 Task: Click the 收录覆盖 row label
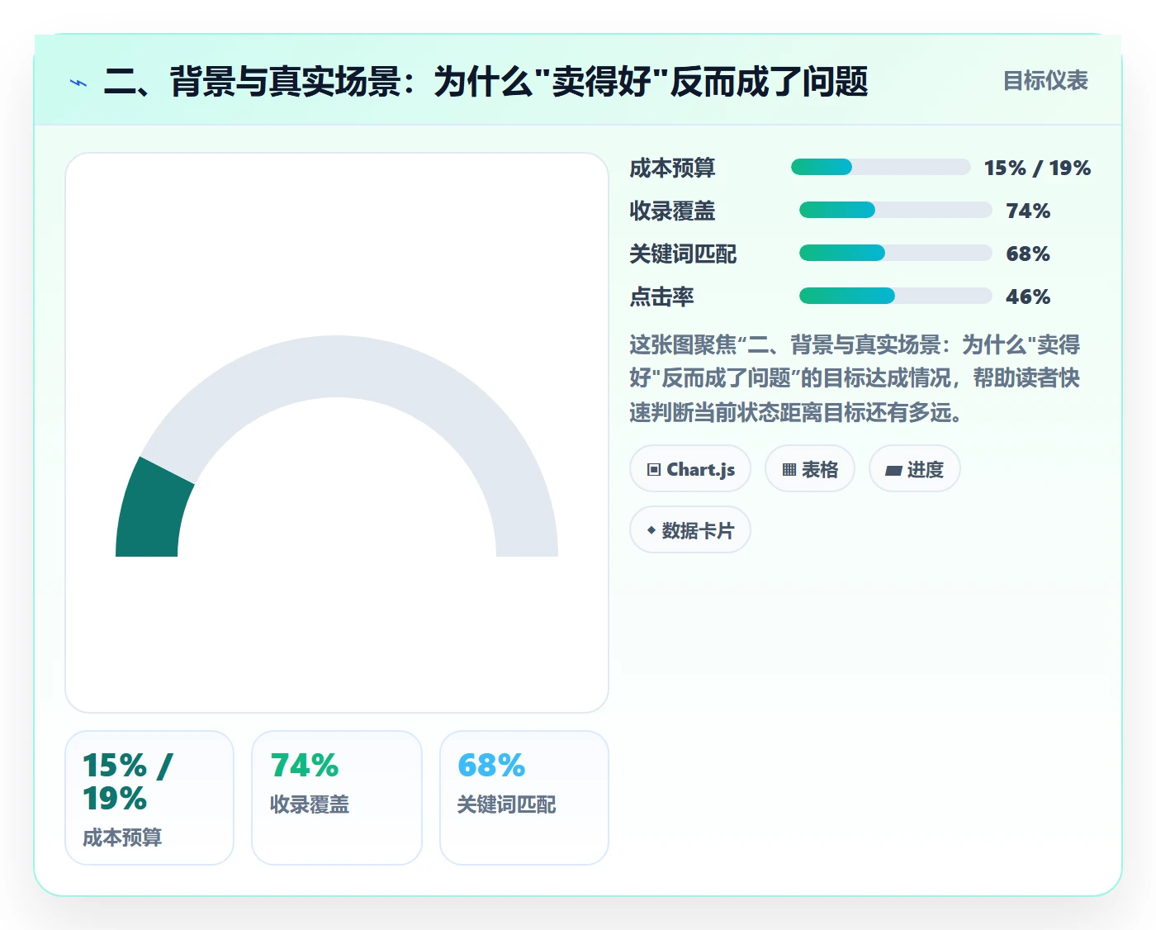(x=672, y=211)
